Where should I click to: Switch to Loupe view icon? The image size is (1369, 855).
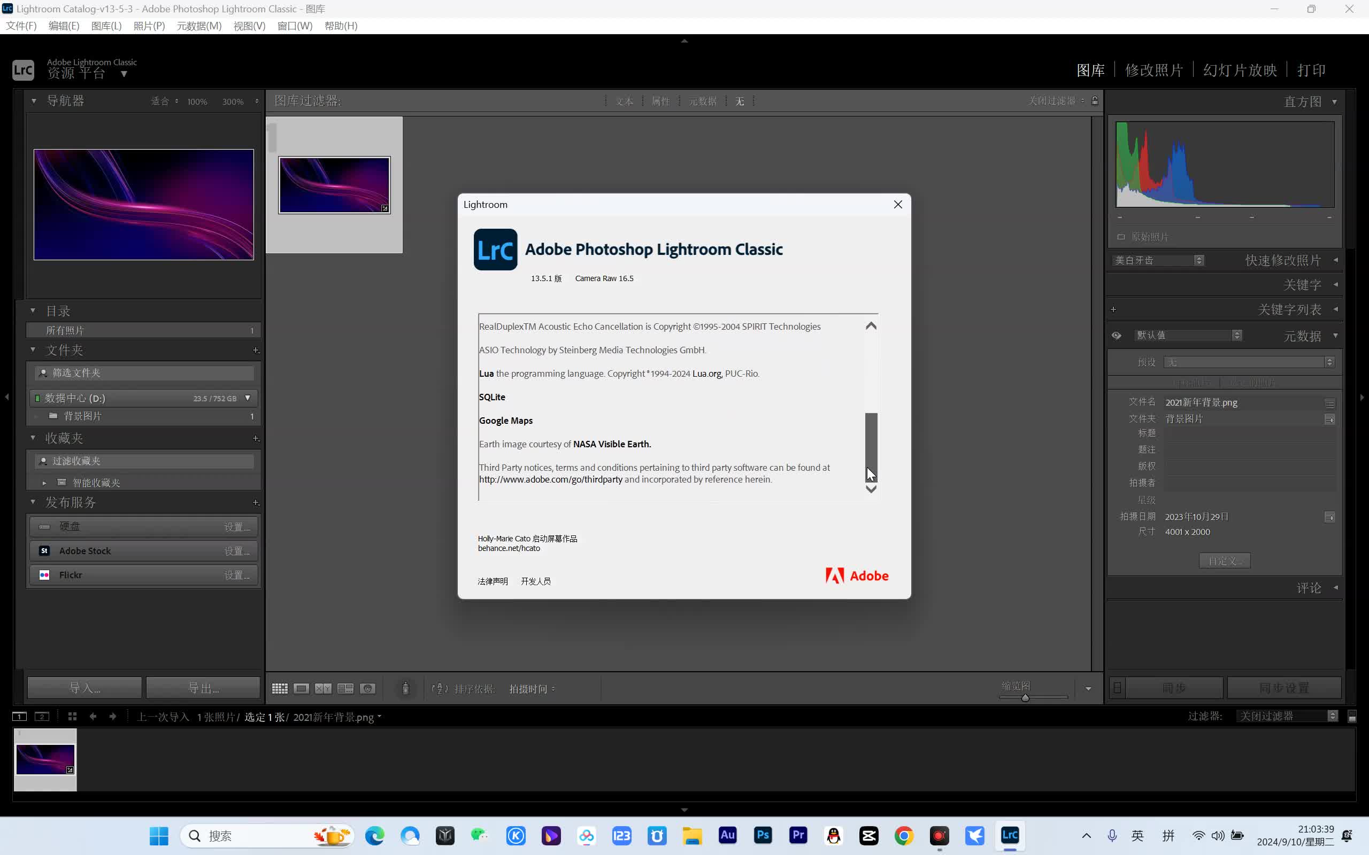301,688
